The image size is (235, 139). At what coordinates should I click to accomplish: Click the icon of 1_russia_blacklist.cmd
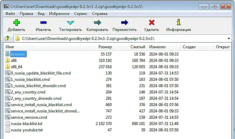8,79
